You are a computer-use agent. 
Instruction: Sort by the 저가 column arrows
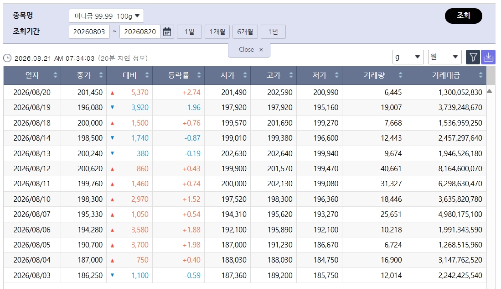pyautogui.click(x=336, y=75)
